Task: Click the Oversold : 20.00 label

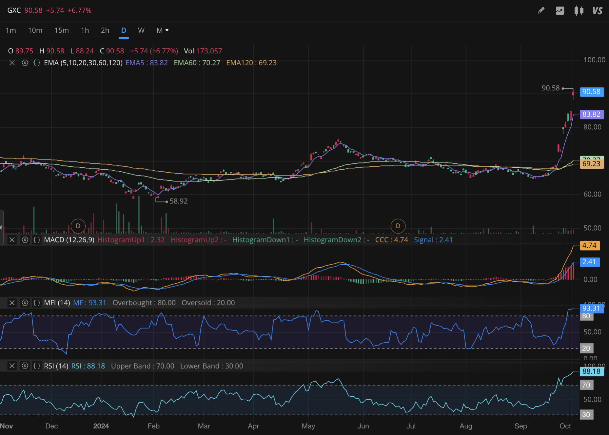Action: click(208, 303)
